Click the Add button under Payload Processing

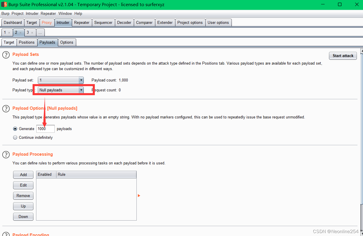coord(23,175)
